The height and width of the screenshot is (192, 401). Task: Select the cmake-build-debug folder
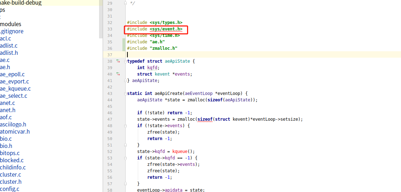click(x=21, y=3)
